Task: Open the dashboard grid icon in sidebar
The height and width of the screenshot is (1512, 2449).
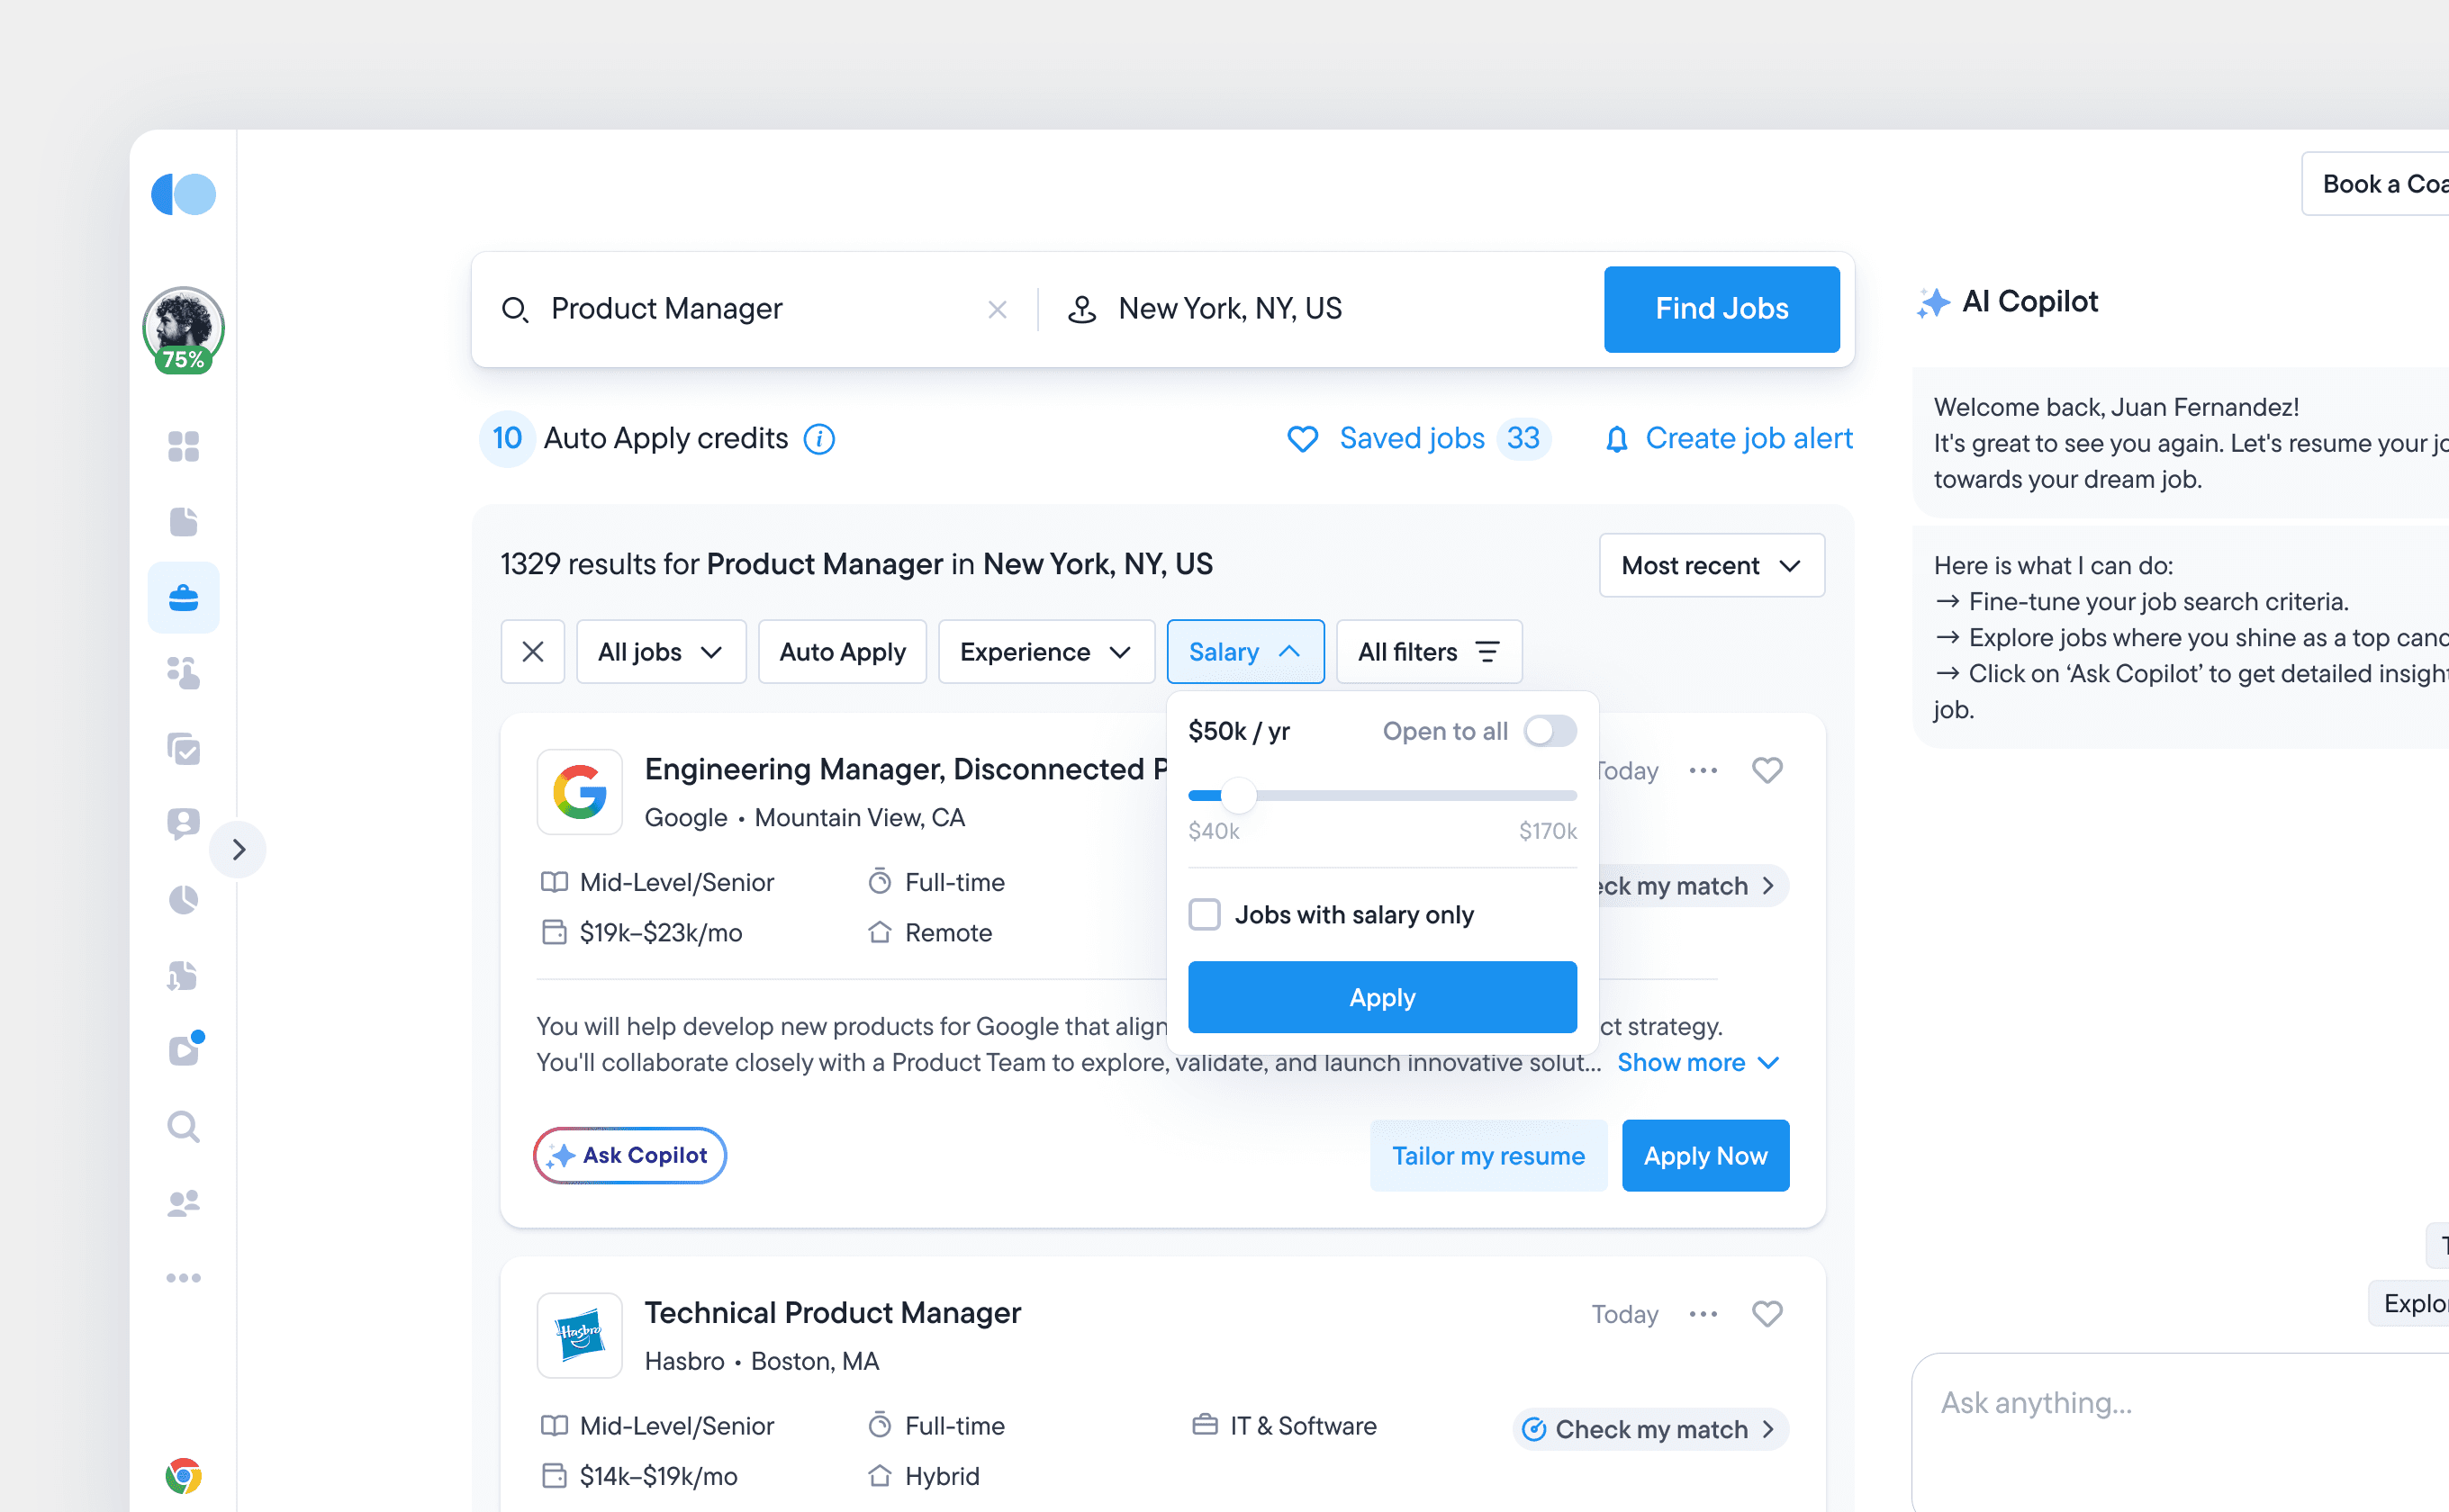Action: click(x=183, y=446)
